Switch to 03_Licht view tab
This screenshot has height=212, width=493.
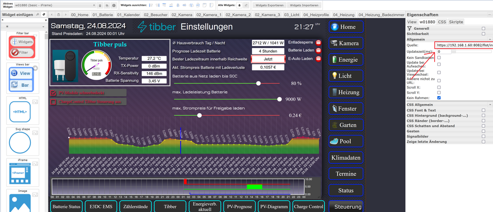291,15
